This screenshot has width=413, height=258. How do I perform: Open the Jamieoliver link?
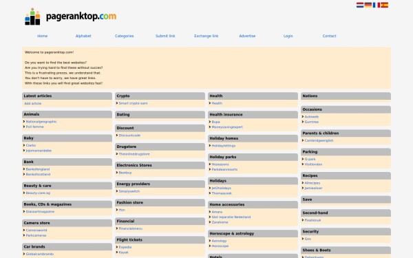(313, 188)
